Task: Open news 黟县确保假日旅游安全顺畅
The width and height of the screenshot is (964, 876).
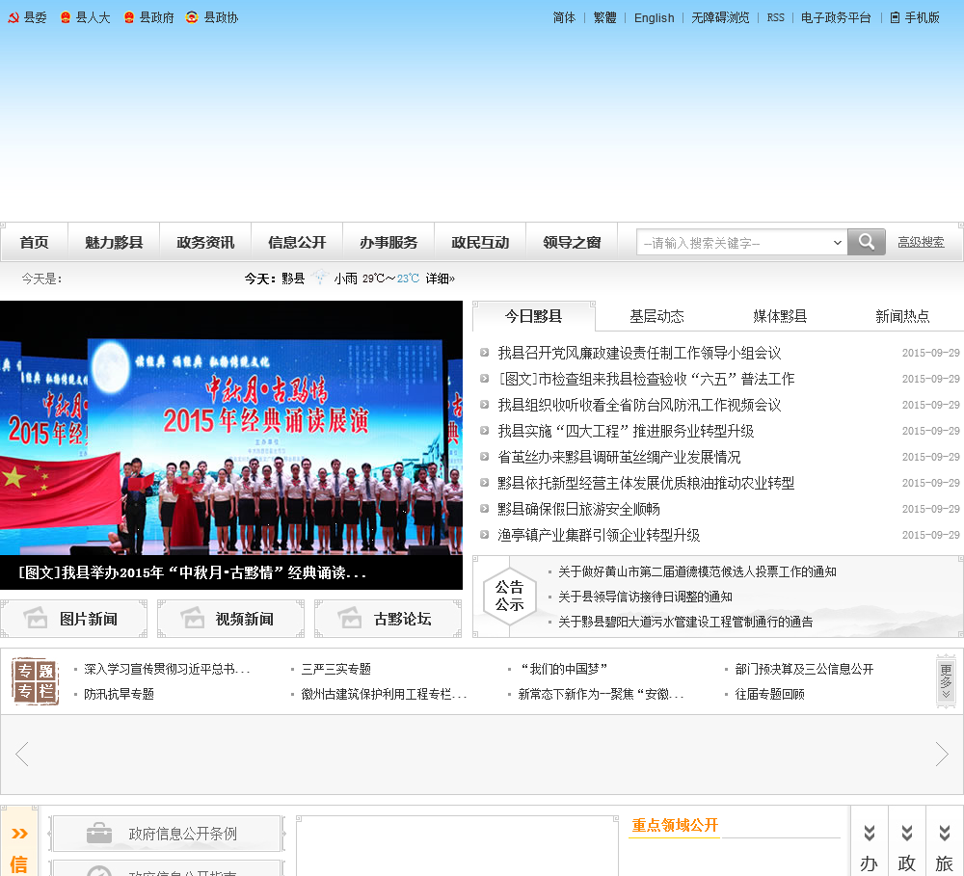Action: [578, 509]
